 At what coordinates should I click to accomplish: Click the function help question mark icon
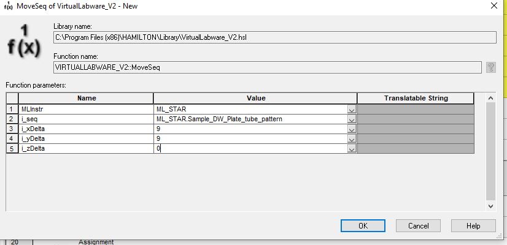click(490, 67)
